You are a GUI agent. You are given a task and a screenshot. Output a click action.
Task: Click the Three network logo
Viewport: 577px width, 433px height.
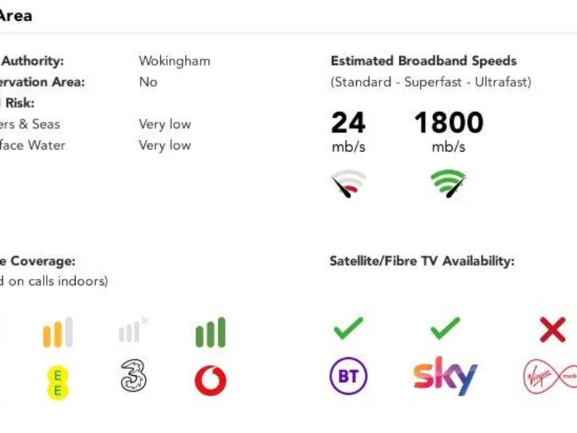133,376
